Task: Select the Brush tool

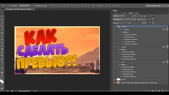Action: click(x=2, y=36)
